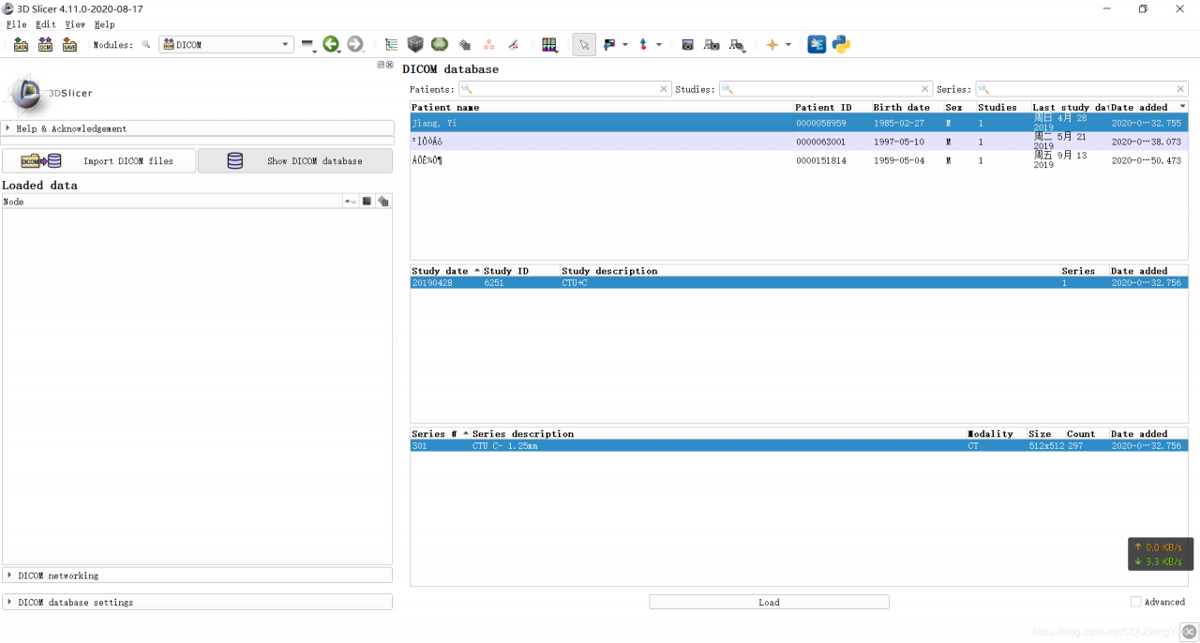Image resolution: width=1200 pixels, height=643 pixels.
Task: Expand DICOM networking section
Action: point(198,576)
